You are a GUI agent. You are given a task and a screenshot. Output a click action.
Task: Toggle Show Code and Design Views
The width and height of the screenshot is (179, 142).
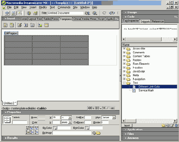pos(14,13)
